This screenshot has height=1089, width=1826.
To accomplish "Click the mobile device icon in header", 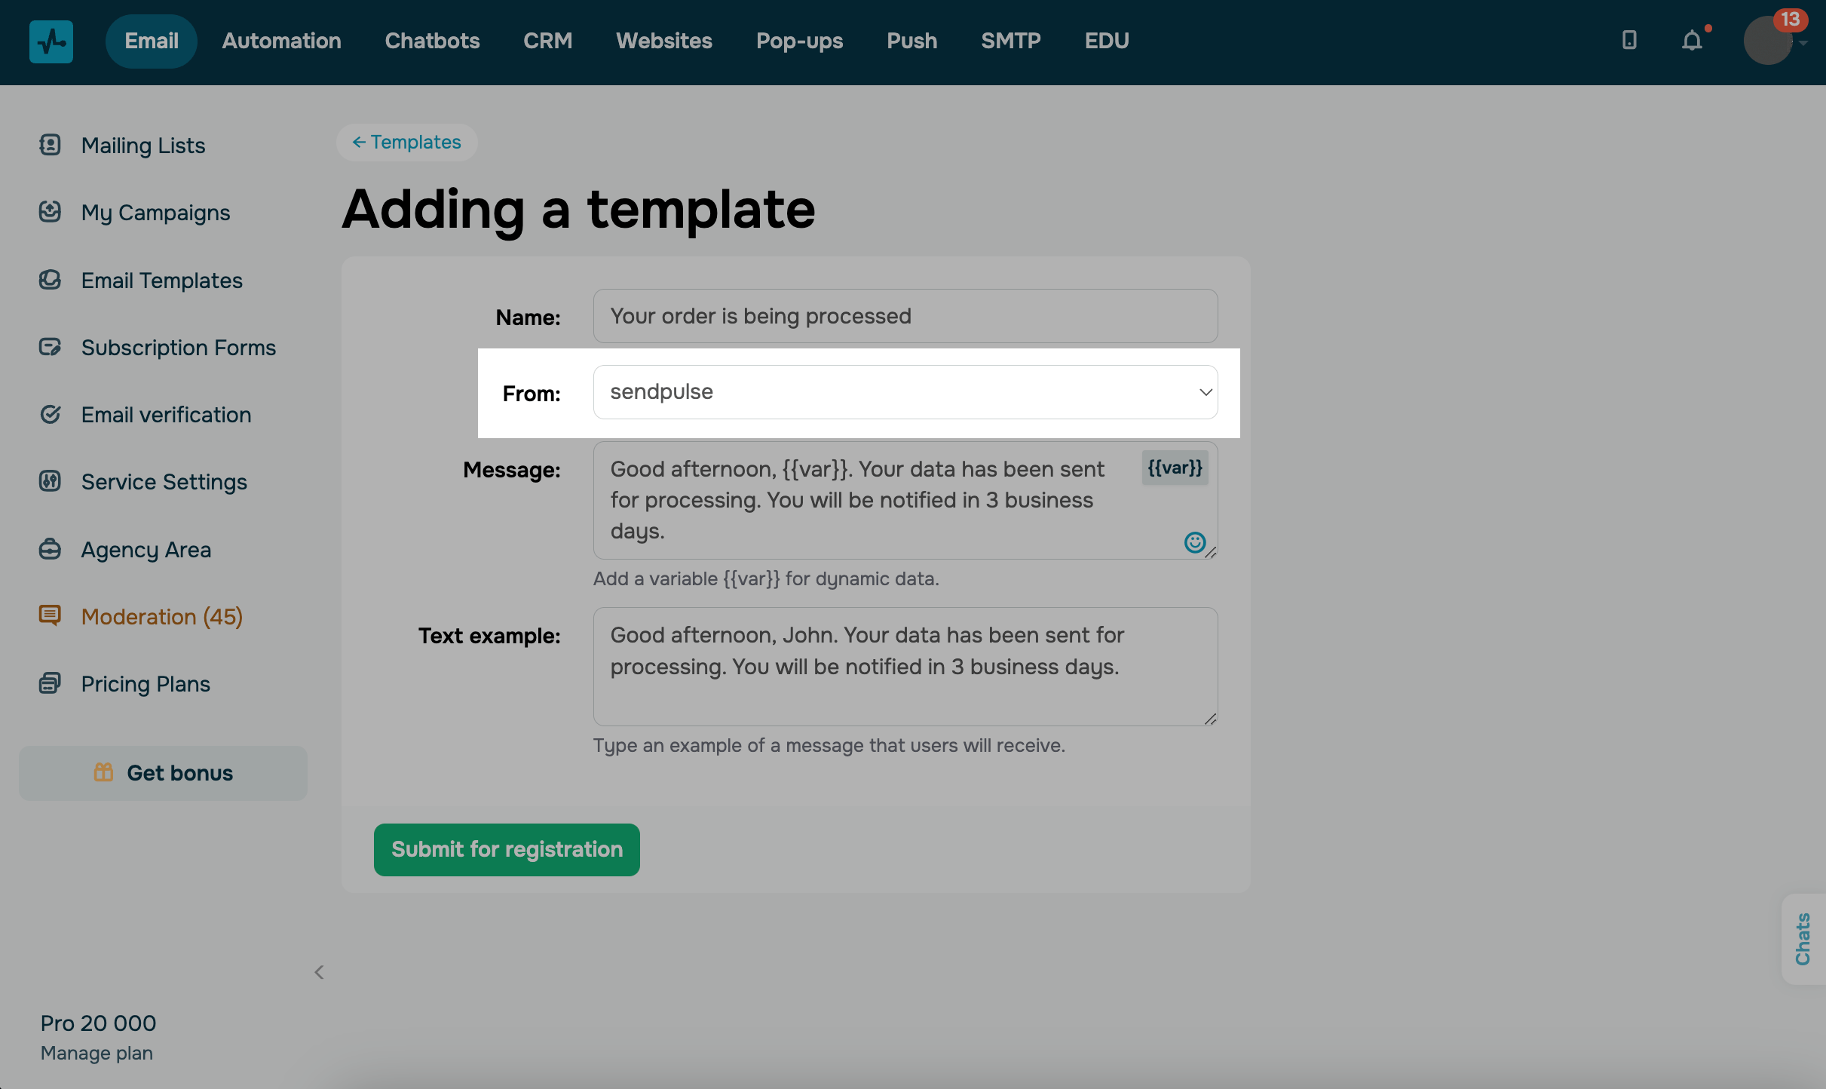I will (1629, 41).
